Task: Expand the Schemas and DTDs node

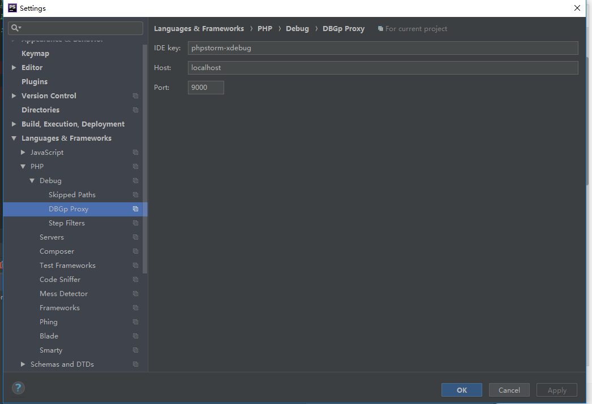Action: [23, 364]
